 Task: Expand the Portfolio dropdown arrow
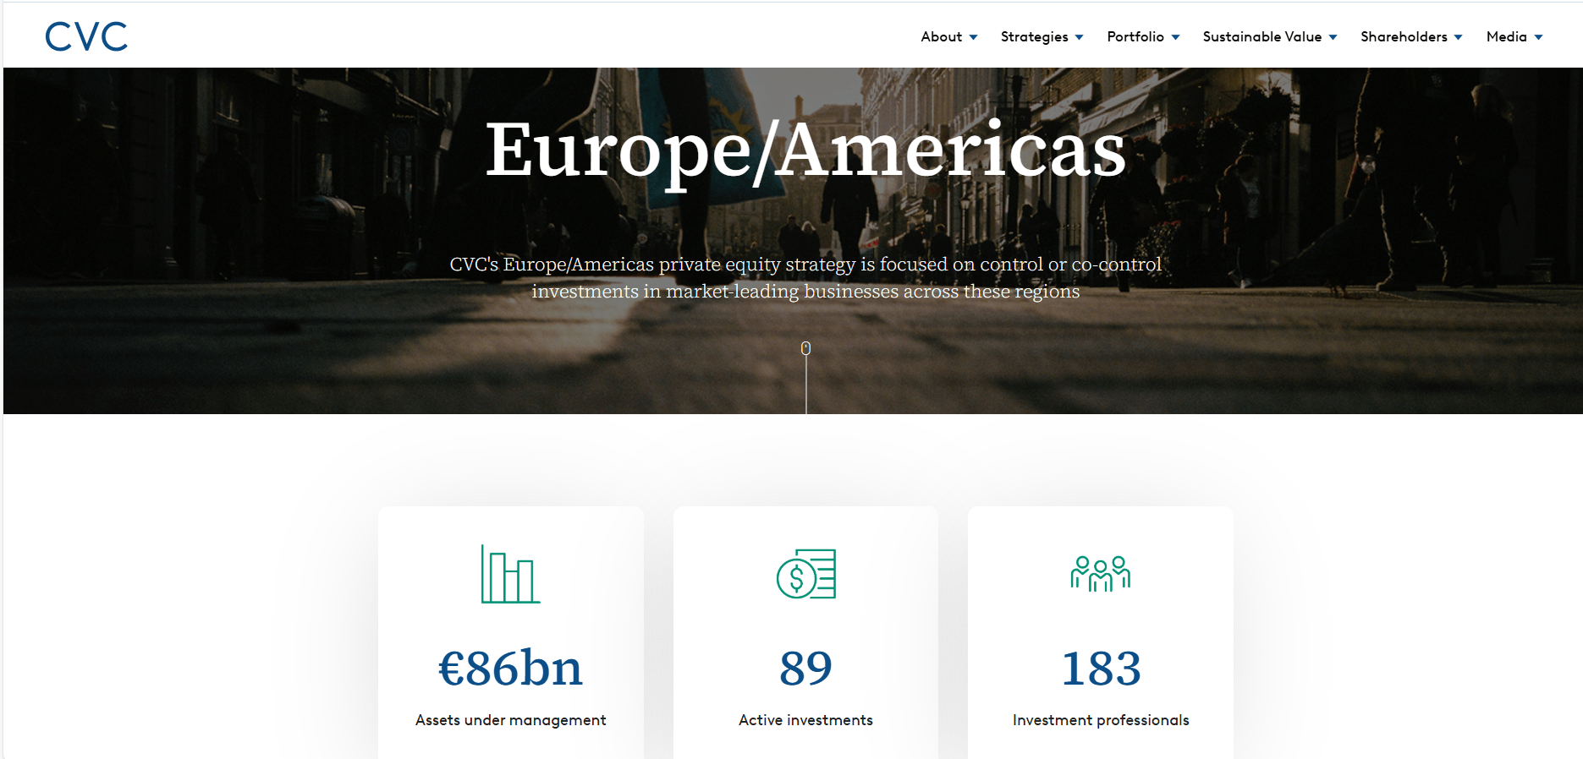coord(1176,37)
